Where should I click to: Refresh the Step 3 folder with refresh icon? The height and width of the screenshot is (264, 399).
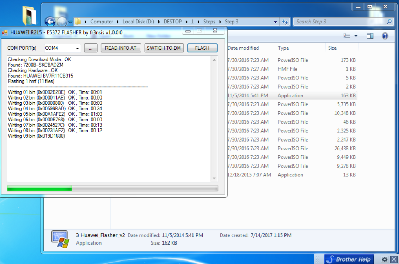click(x=285, y=22)
